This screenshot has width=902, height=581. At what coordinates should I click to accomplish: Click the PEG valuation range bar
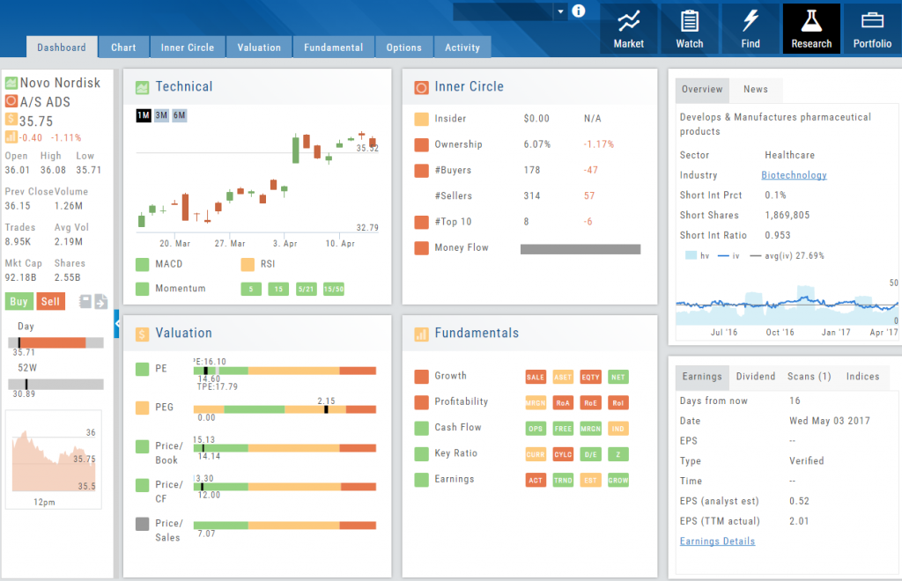[x=285, y=409]
